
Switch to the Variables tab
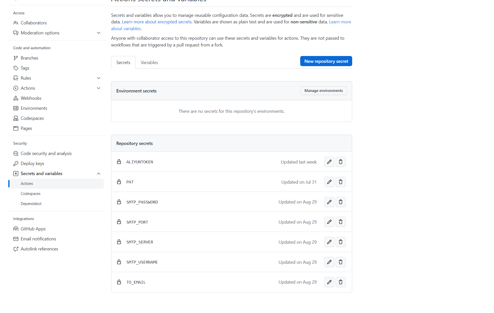tap(149, 62)
